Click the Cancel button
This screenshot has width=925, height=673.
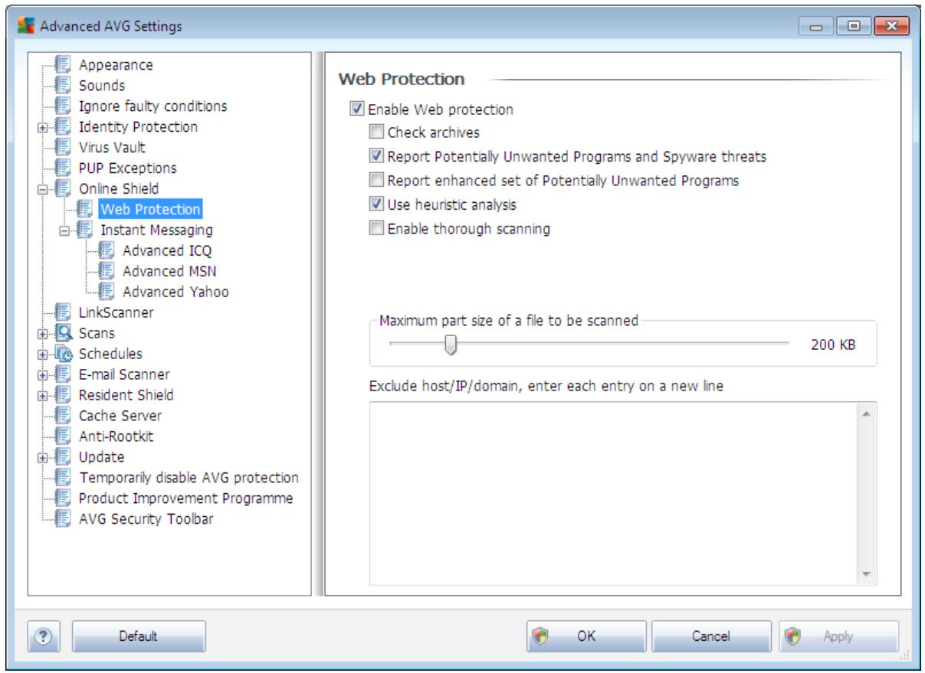tap(712, 636)
